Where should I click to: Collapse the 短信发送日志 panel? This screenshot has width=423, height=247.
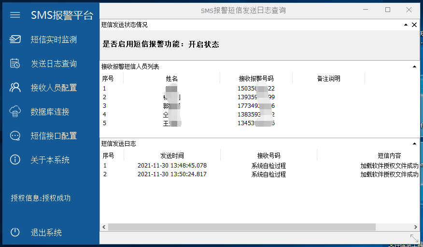point(414,143)
